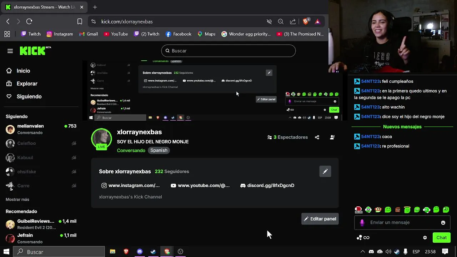
Task: Click the share stream icon
Action: [x=317, y=137]
